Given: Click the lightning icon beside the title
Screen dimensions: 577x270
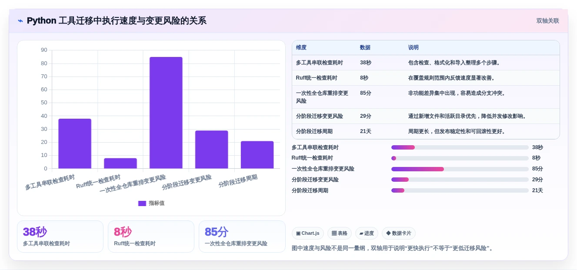Looking at the screenshot, I should pos(20,21).
